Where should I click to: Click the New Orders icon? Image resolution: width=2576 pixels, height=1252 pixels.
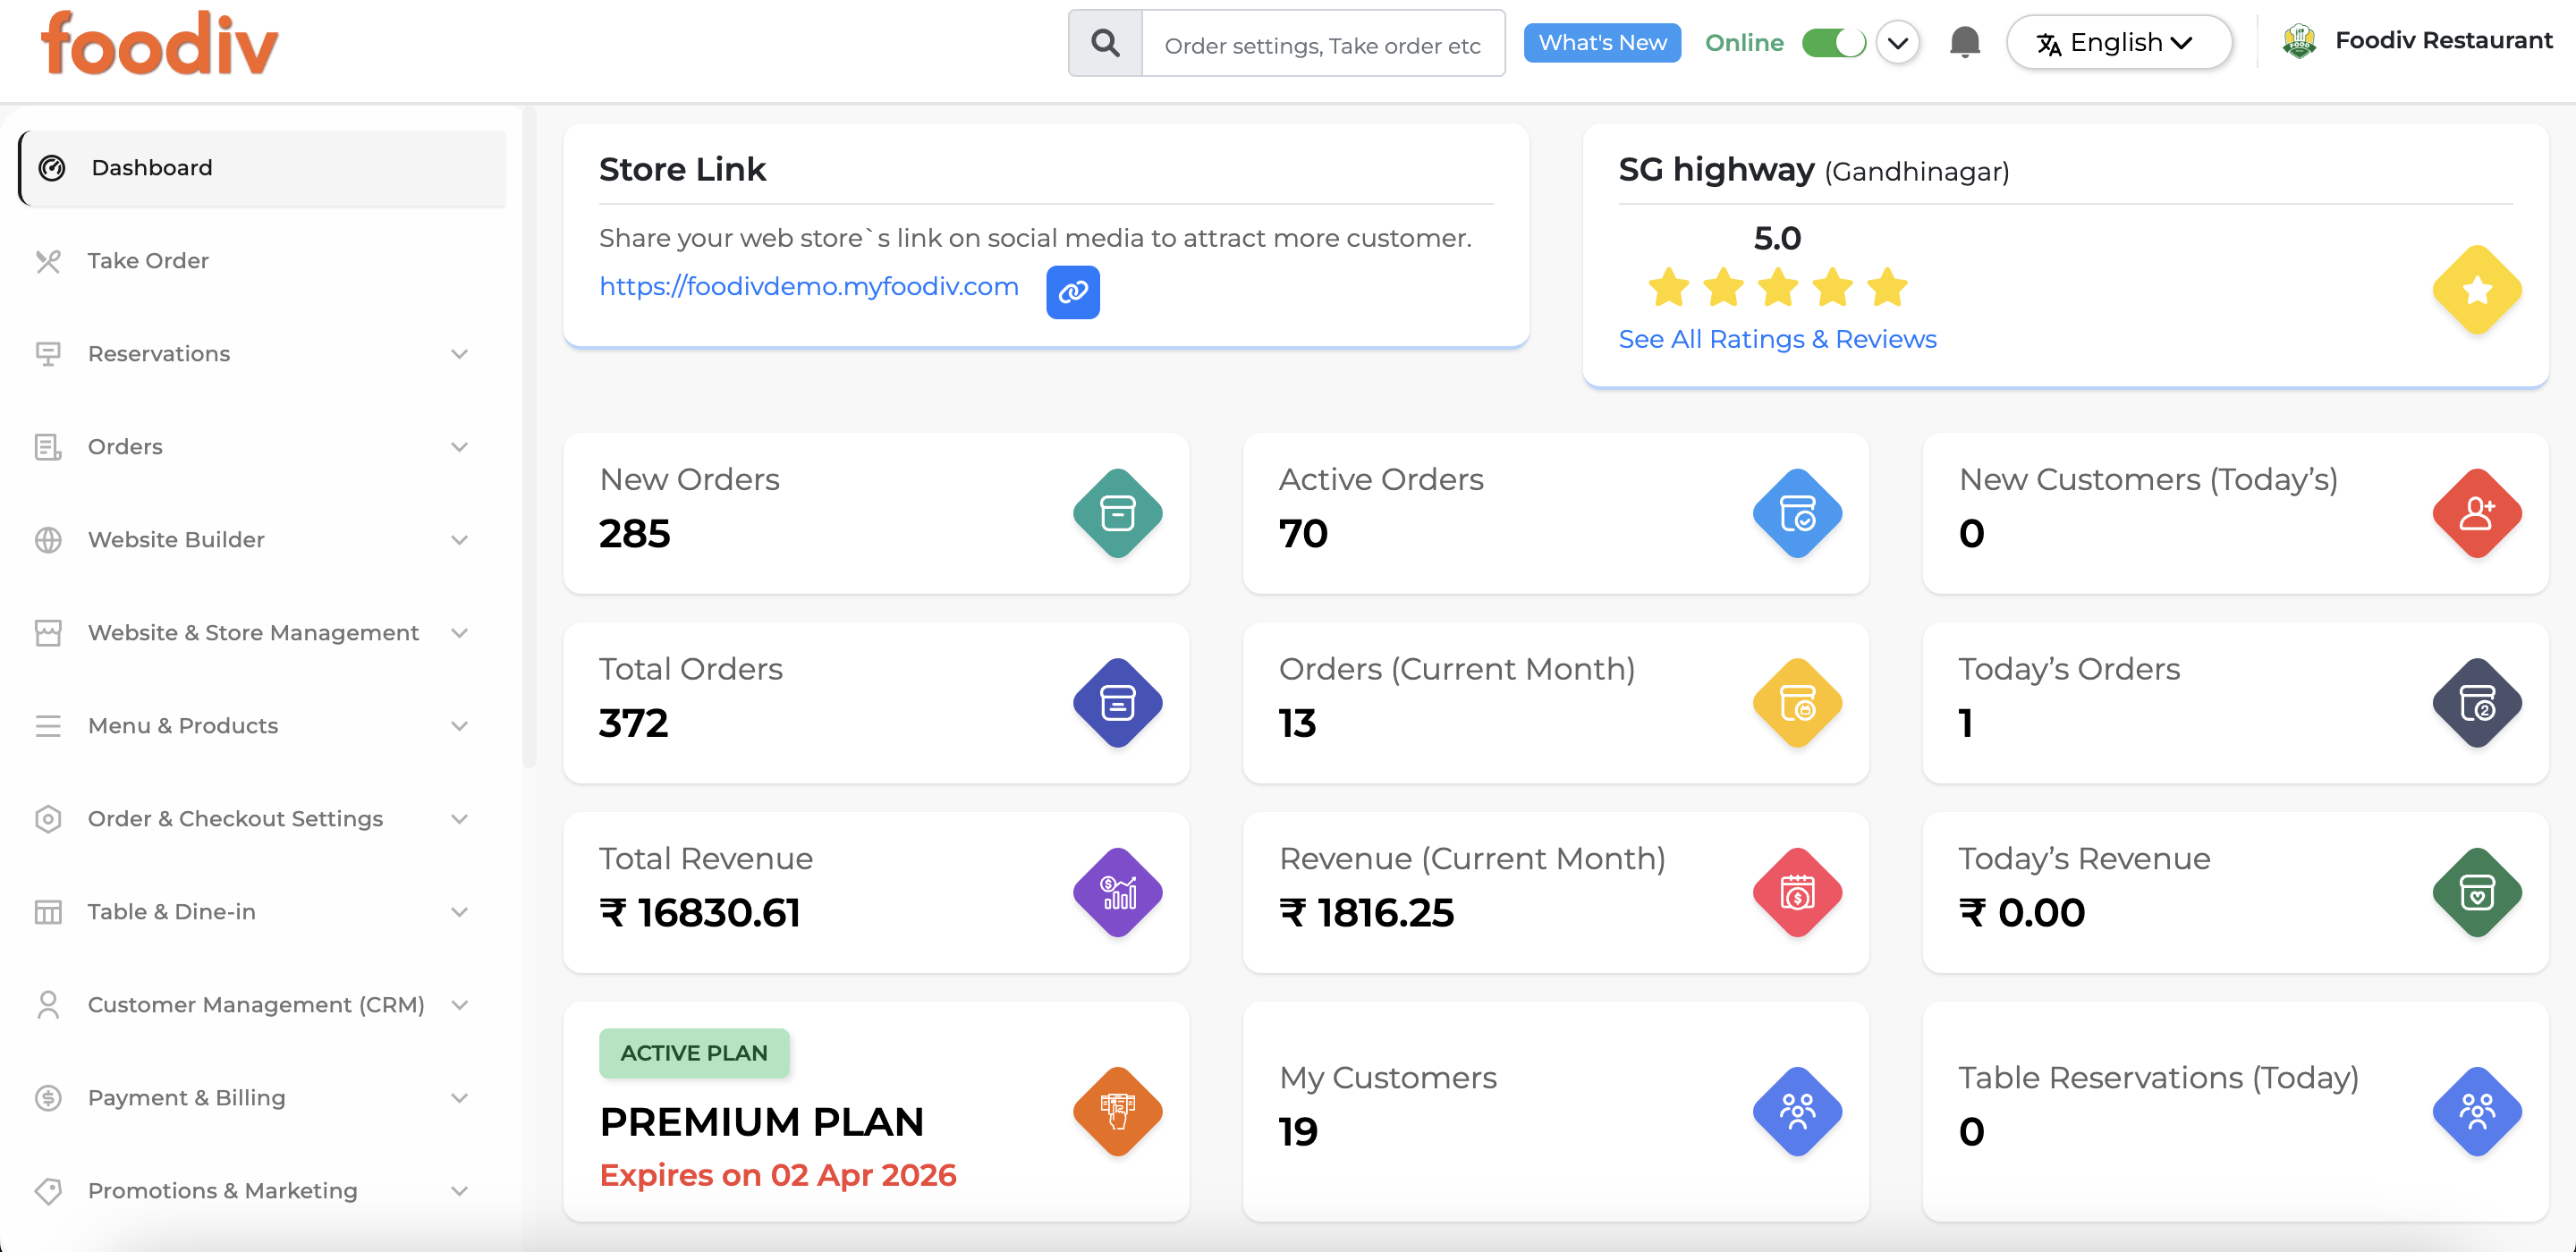coord(1117,513)
